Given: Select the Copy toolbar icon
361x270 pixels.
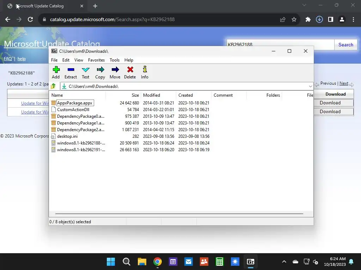Looking at the screenshot, I should tap(100, 70).
